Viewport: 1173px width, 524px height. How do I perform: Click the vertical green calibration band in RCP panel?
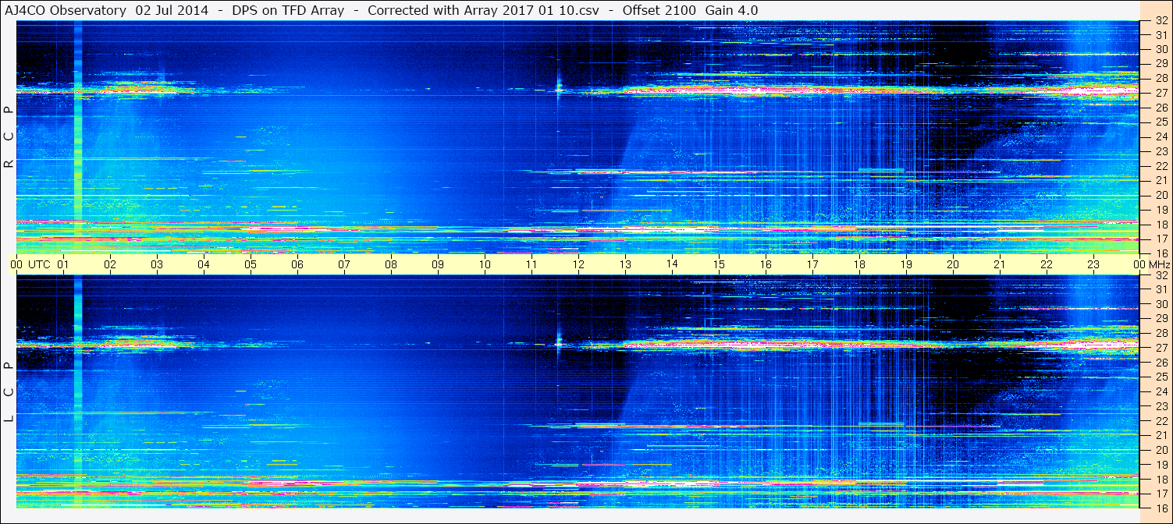click(78, 137)
